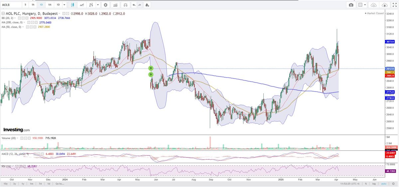Hide the MA (50, close, 0) line
The image size is (399, 187).
pos(27,27)
